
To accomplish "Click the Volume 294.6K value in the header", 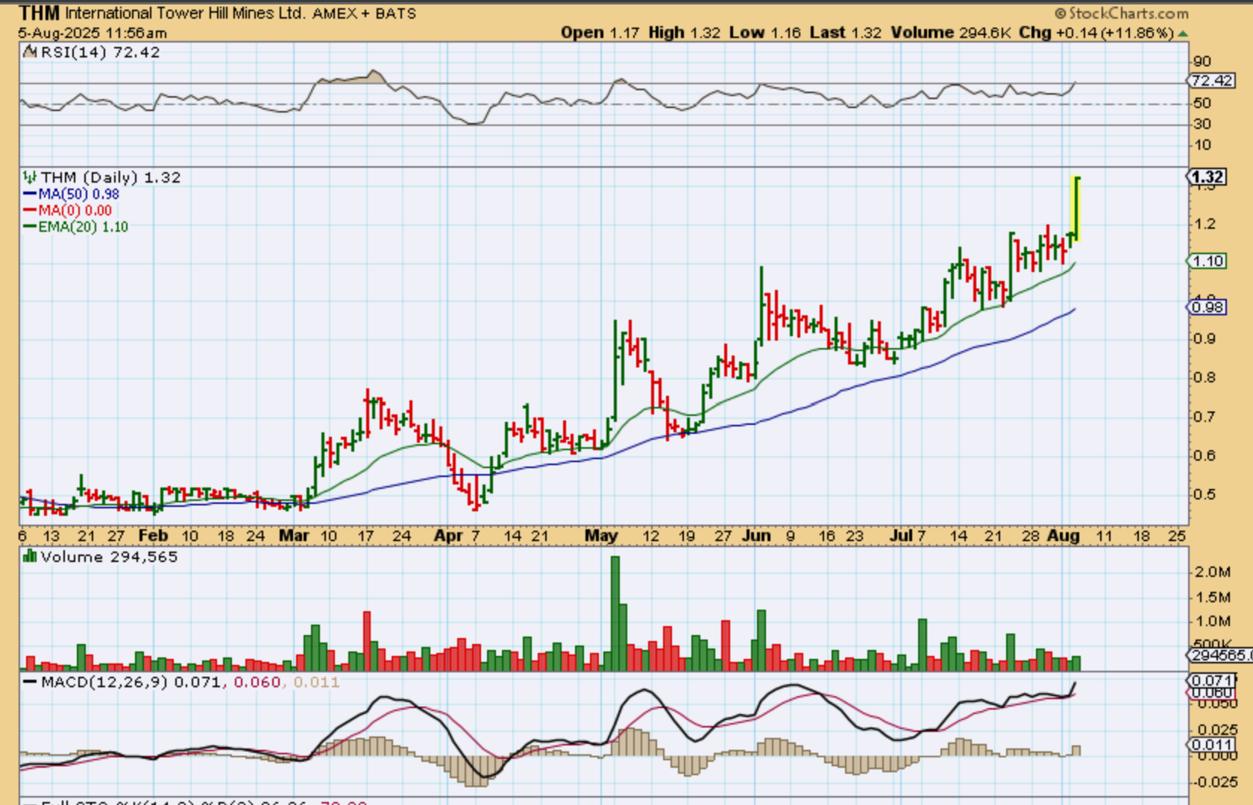I will pos(951,33).
